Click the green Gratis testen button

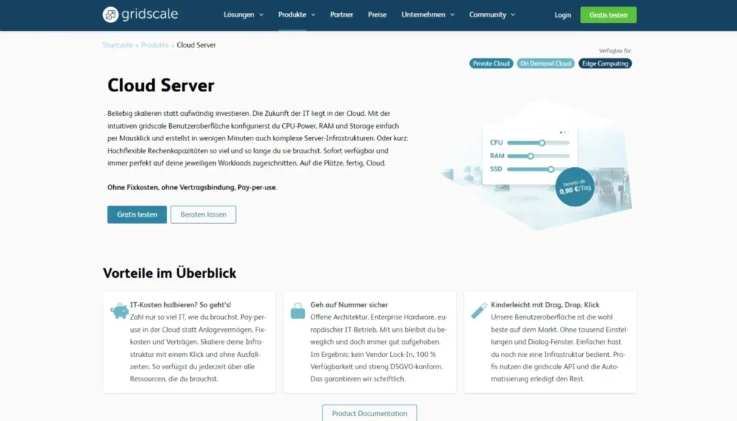608,14
